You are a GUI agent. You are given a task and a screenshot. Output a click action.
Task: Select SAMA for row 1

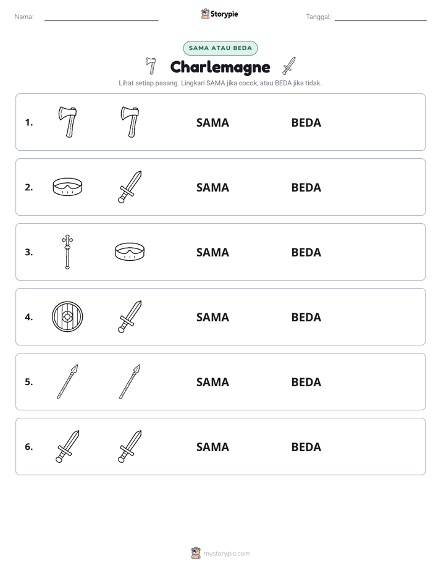(212, 122)
